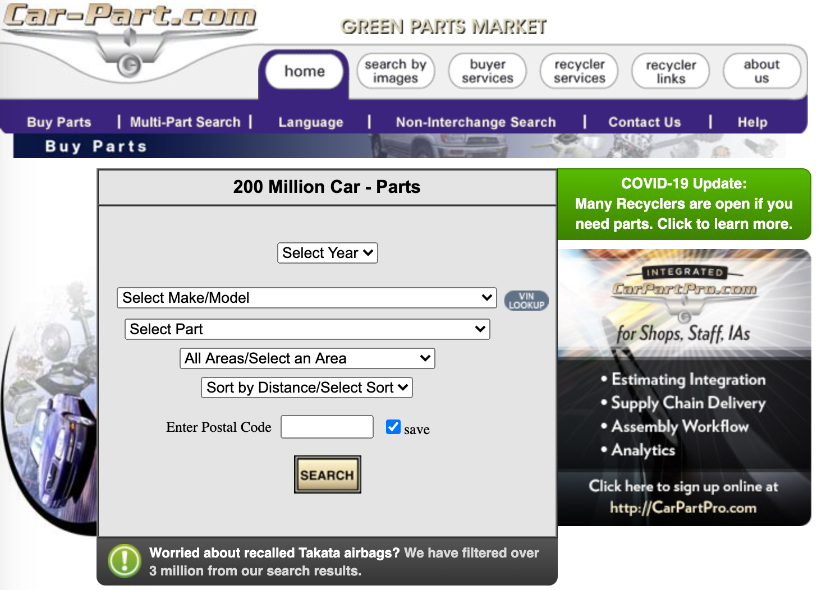Image resolution: width=817 pixels, height=590 pixels.
Task: Open the search by images tab
Action: 396,71
